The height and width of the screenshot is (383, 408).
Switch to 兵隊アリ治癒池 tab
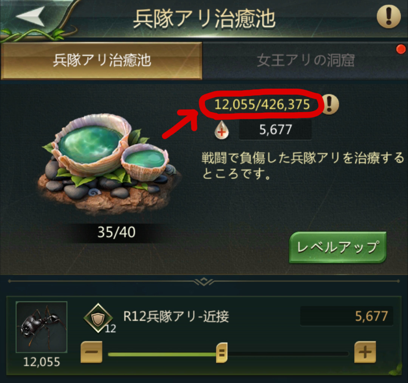(102, 60)
